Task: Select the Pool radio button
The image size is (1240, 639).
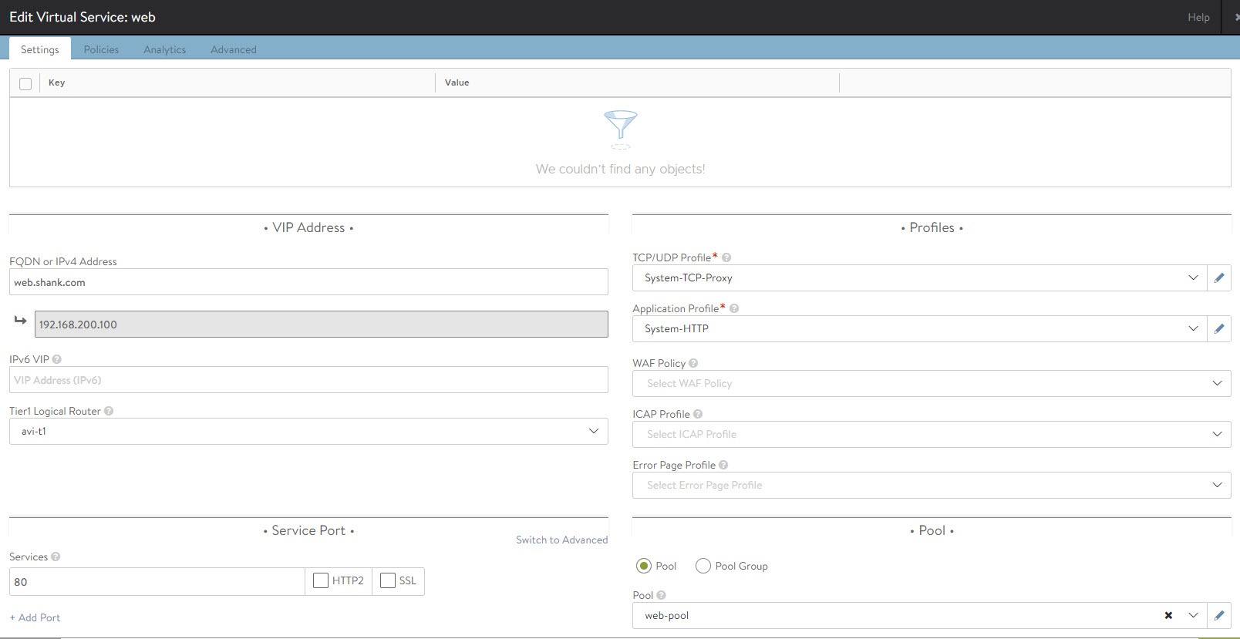Action: (x=644, y=566)
